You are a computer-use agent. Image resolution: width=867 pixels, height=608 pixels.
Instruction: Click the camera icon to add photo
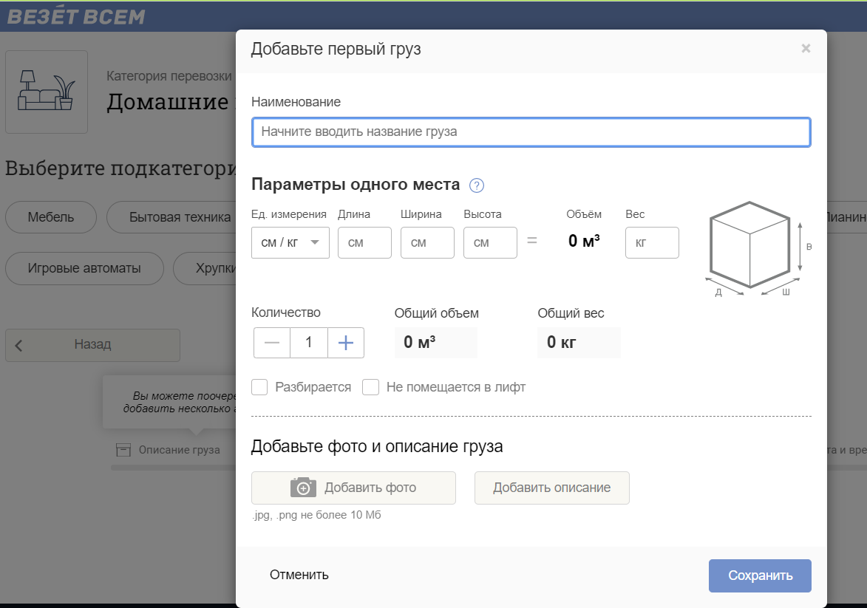tap(303, 488)
